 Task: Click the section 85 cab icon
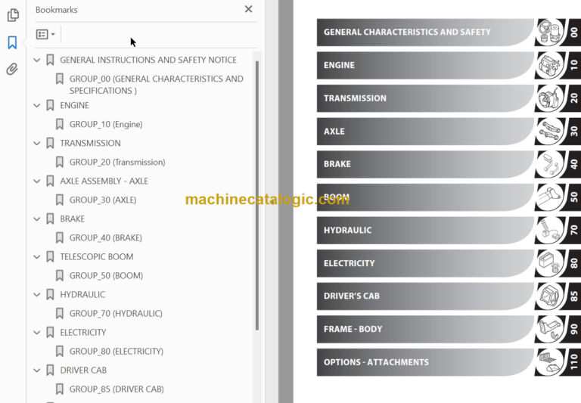(550, 296)
